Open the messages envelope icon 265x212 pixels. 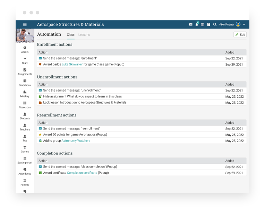[191, 25]
